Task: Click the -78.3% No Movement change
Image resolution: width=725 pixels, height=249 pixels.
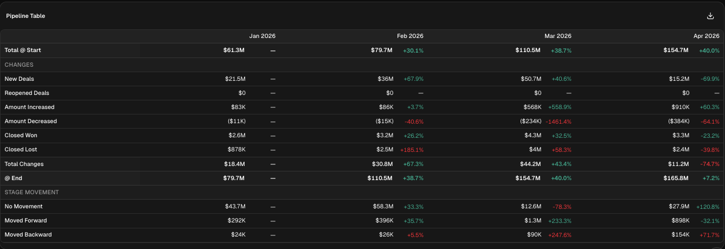Action: click(561, 206)
